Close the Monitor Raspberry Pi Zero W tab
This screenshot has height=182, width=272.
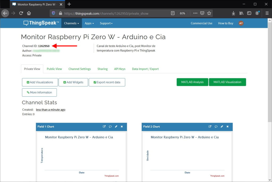pos(61,5)
